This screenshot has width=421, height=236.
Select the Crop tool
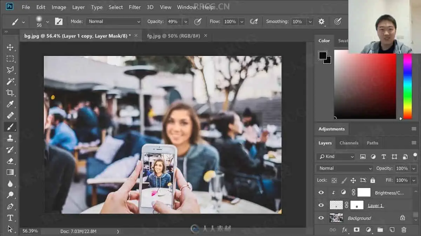(x=10, y=93)
